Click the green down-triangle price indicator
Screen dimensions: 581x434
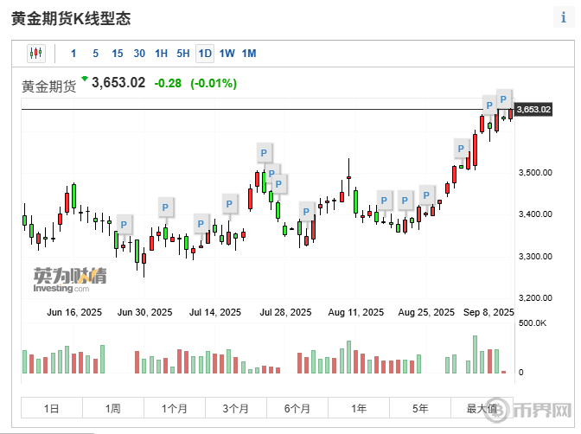[85, 80]
